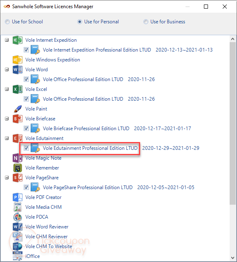Click licence key icon under Vole Excel

coord(36,99)
